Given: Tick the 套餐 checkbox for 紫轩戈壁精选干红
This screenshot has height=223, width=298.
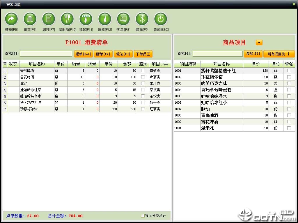Looking at the screenshot, I should point(289,71).
